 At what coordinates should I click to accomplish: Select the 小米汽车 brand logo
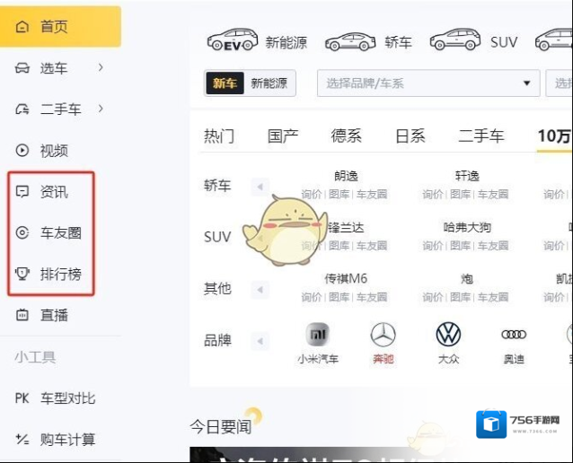(318, 335)
